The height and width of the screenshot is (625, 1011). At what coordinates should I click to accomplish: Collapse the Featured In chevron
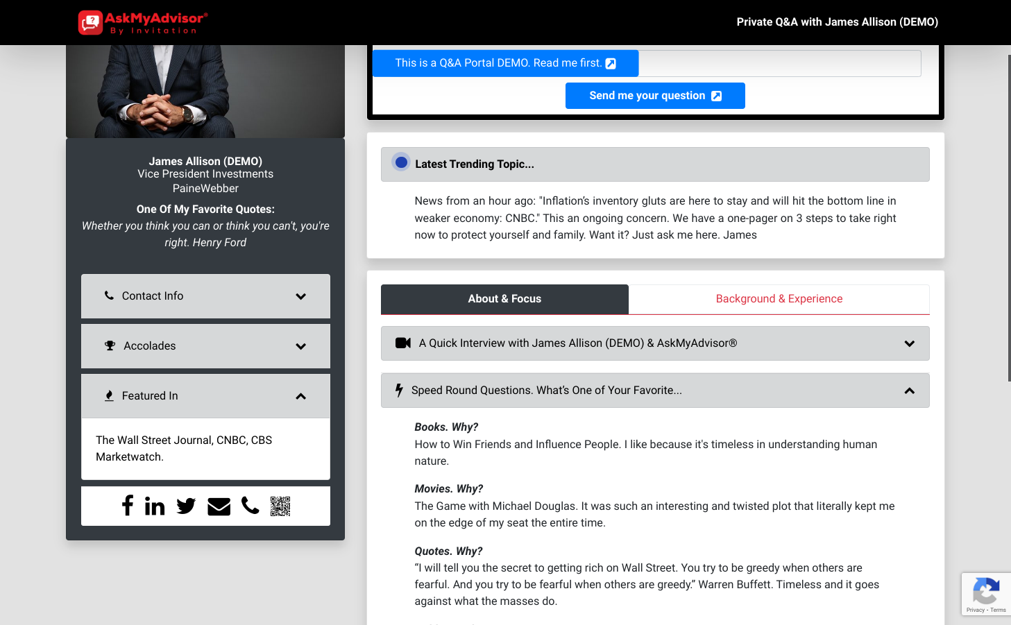[x=301, y=396]
